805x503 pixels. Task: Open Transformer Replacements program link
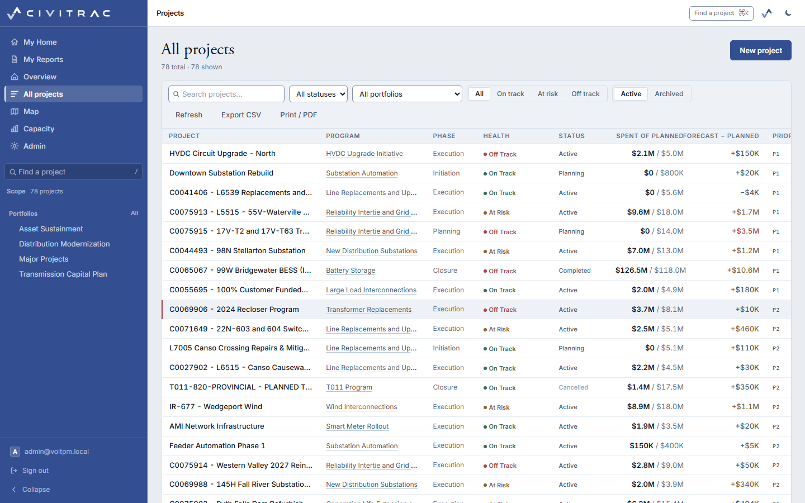(369, 310)
